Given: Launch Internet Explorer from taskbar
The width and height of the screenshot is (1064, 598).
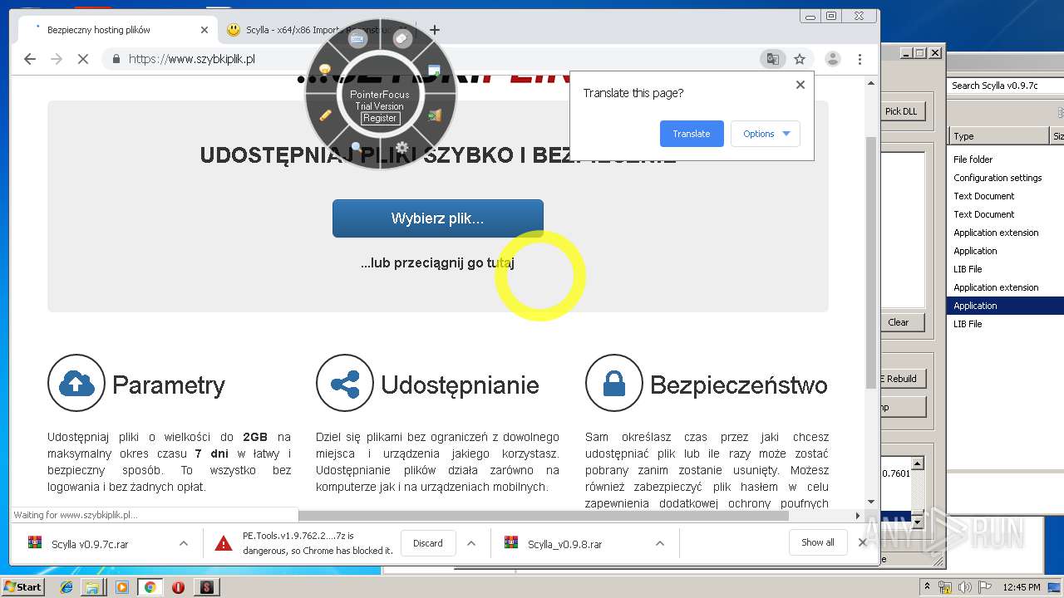Looking at the screenshot, I should (x=67, y=587).
